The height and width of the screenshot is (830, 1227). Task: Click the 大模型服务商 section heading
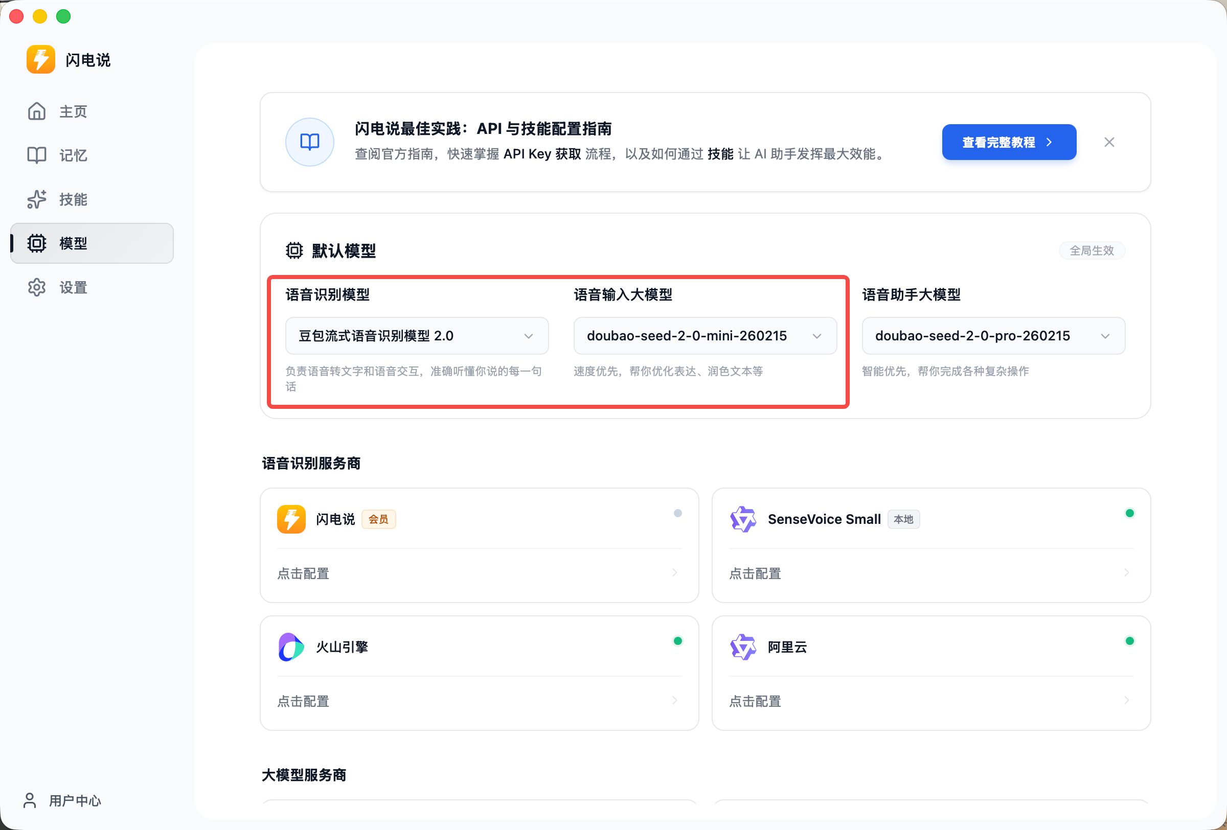(304, 775)
